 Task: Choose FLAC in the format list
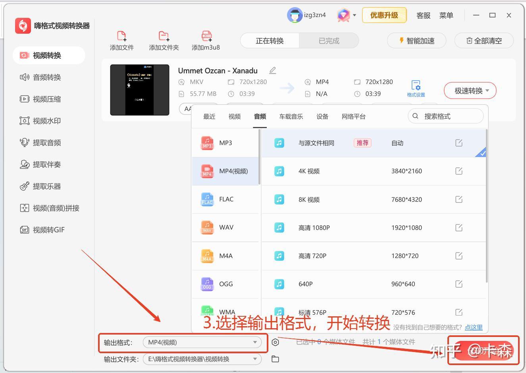(225, 199)
